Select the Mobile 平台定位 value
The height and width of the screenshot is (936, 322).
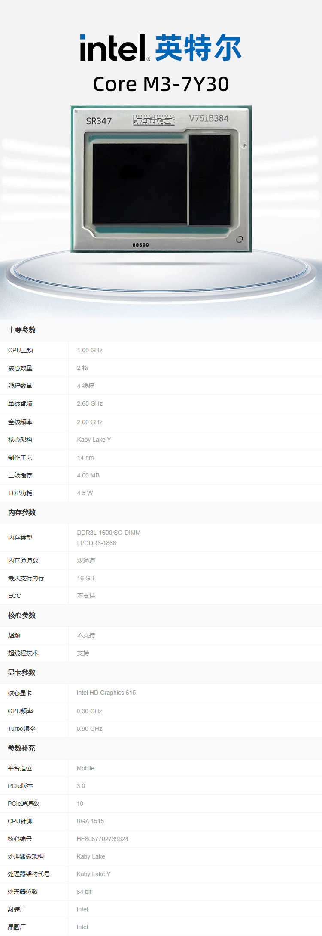(x=85, y=768)
